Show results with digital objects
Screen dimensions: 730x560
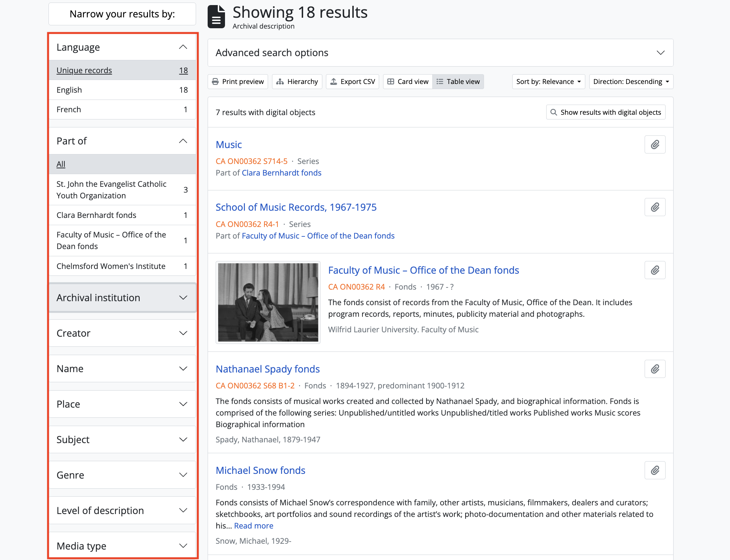(606, 113)
